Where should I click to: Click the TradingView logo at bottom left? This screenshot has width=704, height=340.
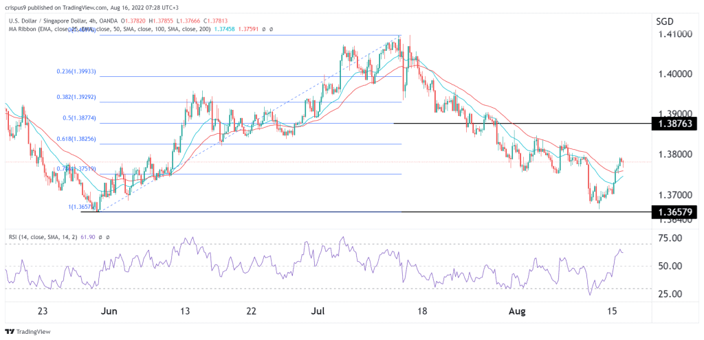click(x=27, y=332)
